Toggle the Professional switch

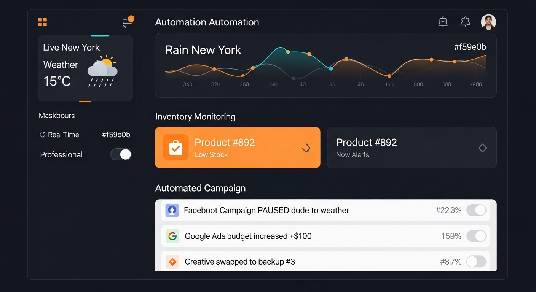(121, 154)
